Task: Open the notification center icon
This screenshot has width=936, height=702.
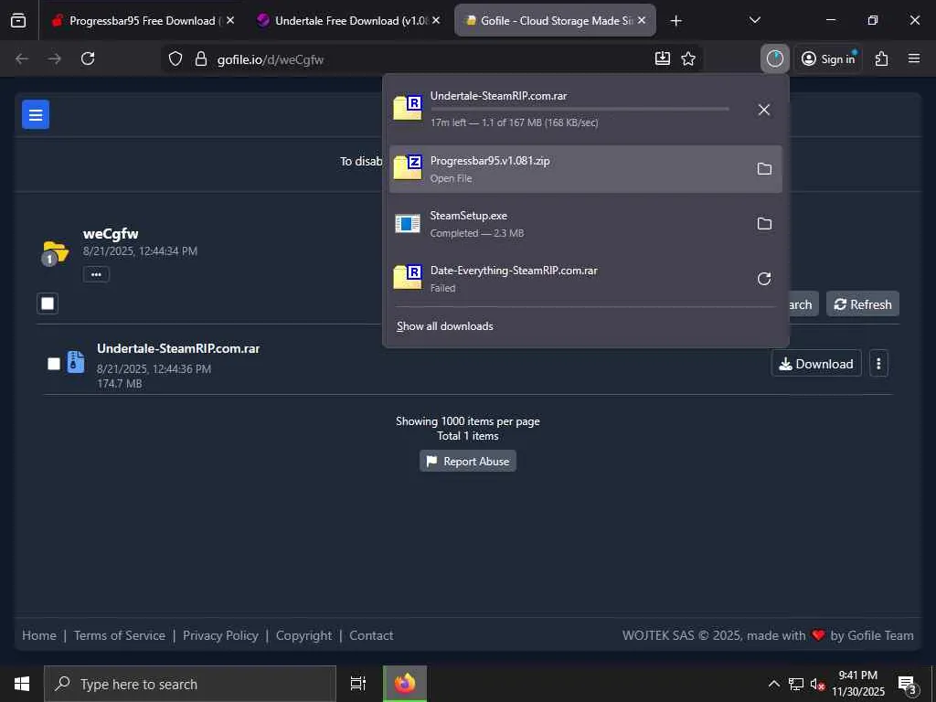Action: (907, 684)
